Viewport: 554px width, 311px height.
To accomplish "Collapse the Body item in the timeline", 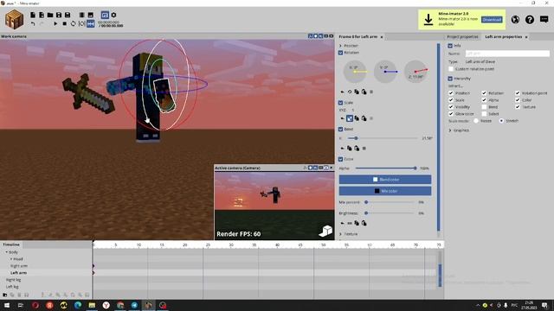I will (6, 252).
